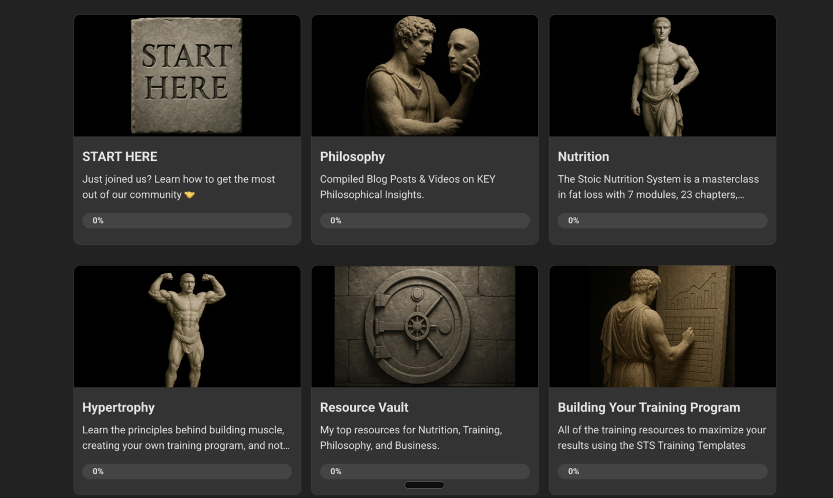Screen dimensions: 833x498
Task: Click the text "Learn the principles behind building muscle,"
Action: [x=183, y=430]
